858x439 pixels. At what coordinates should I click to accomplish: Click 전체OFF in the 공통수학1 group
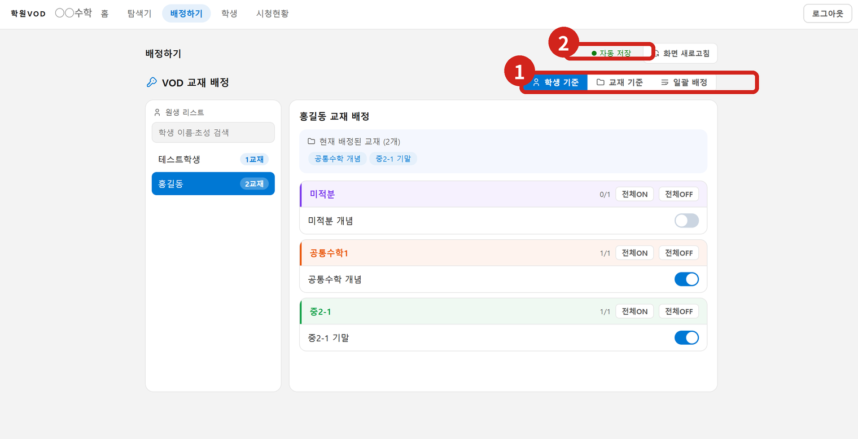[678, 253]
